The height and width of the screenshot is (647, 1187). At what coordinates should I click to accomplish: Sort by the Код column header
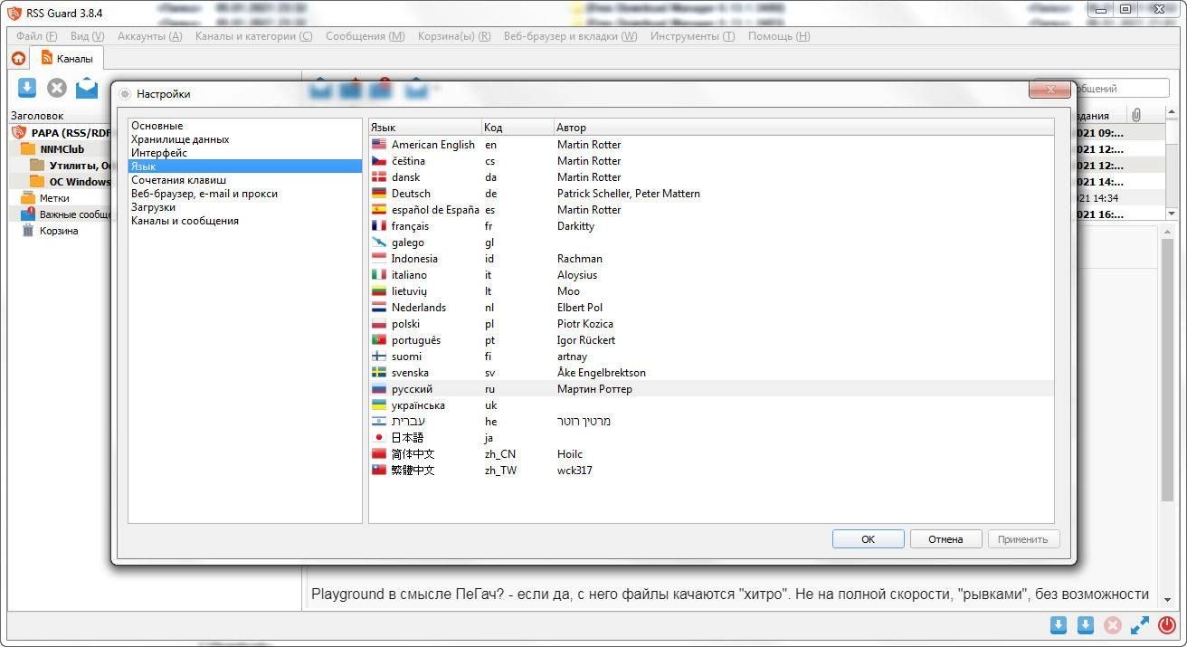click(518, 128)
